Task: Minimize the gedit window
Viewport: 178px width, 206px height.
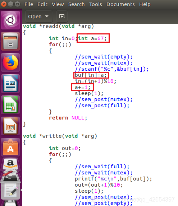Action: (10, 4)
